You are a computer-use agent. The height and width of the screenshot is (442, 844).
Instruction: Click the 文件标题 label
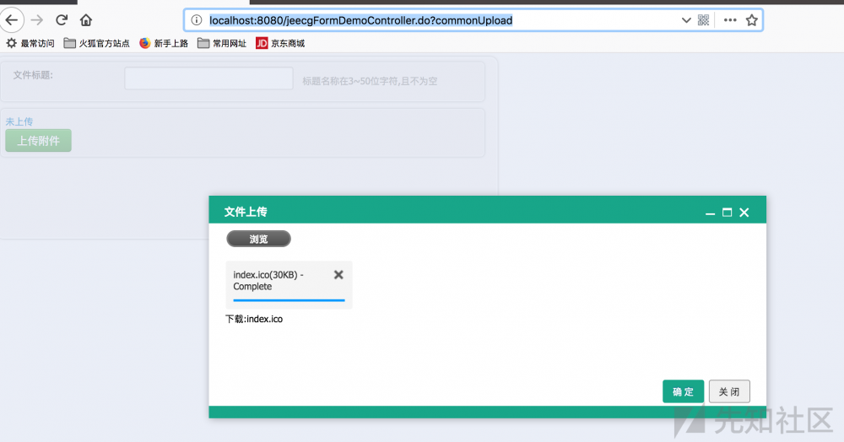click(33, 75)
